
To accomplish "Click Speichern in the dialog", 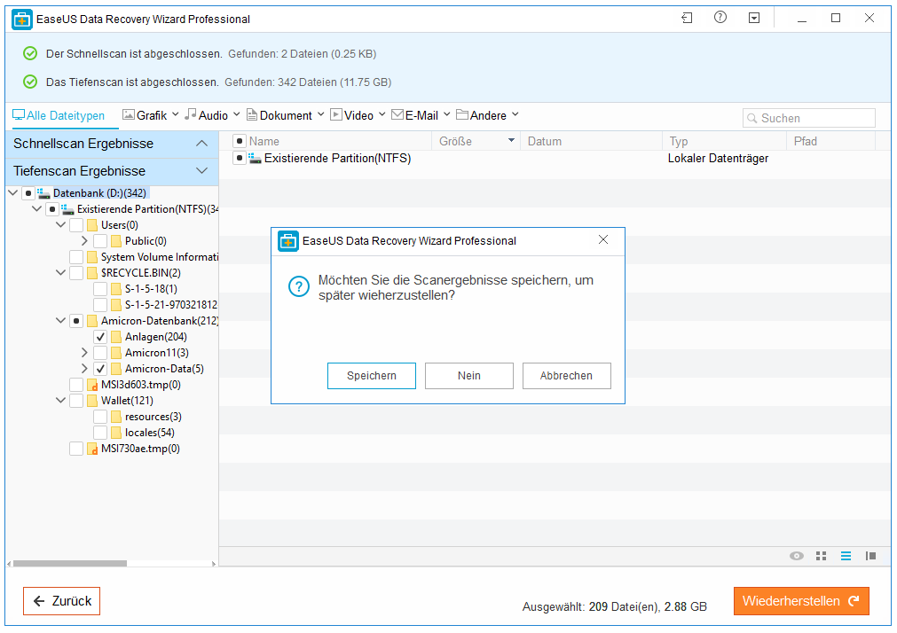I will (x=371, y=376).
